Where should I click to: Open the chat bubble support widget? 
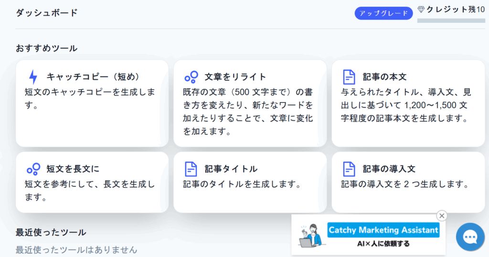click(470, 237)
